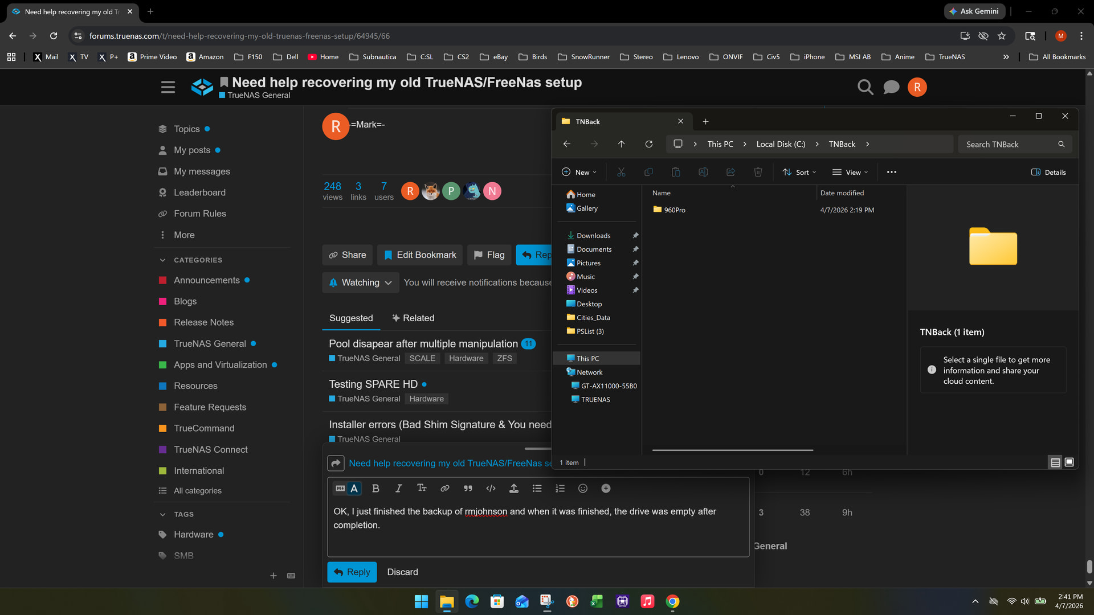Viewport: 1094px width, 615px height.
Task: Collapse the TAGS sidebar section
Action: tap(162, 514)
